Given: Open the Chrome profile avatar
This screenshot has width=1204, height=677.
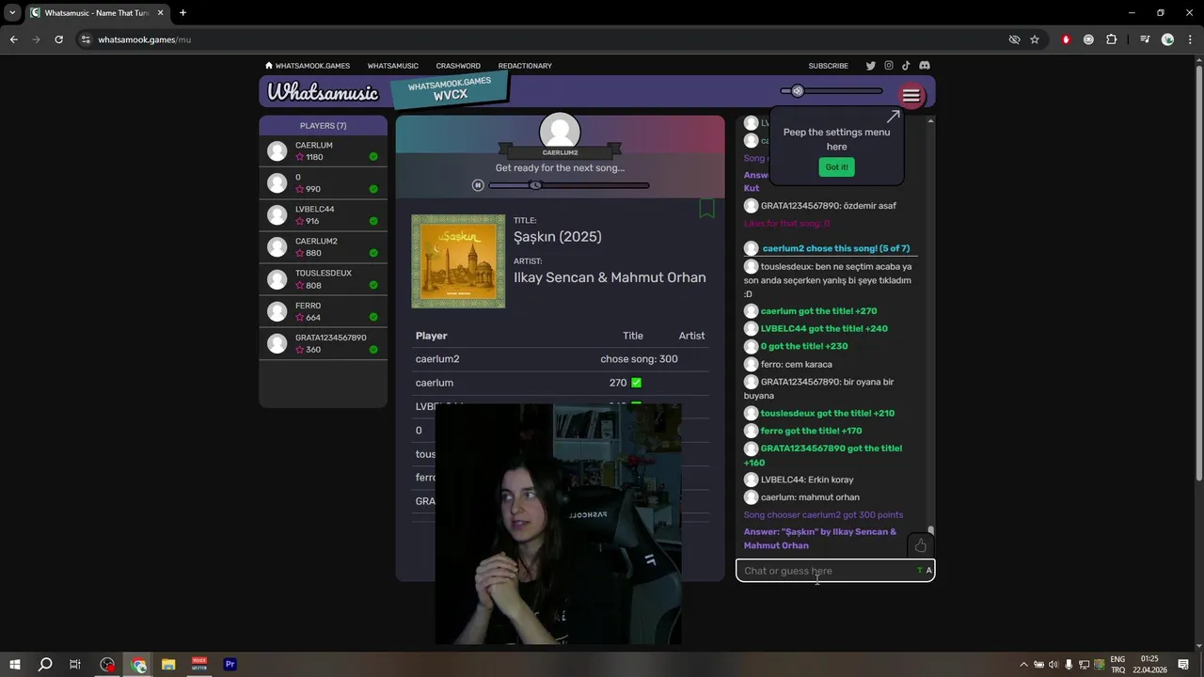Looking at the screenshot, I should pyautogui.click(x=1167, y=39).
